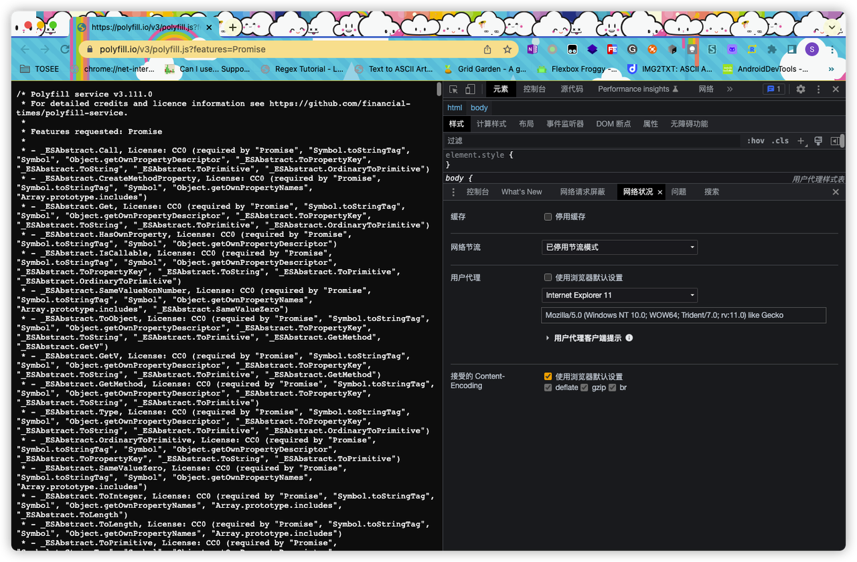Disable the cache with 停用缓存 checkbox
This screenshot has width=857, height=562.
tap(547, 216)
